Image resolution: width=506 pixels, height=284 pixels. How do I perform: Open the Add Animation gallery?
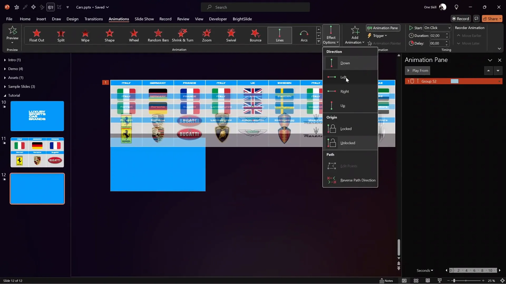click(354, 35)
